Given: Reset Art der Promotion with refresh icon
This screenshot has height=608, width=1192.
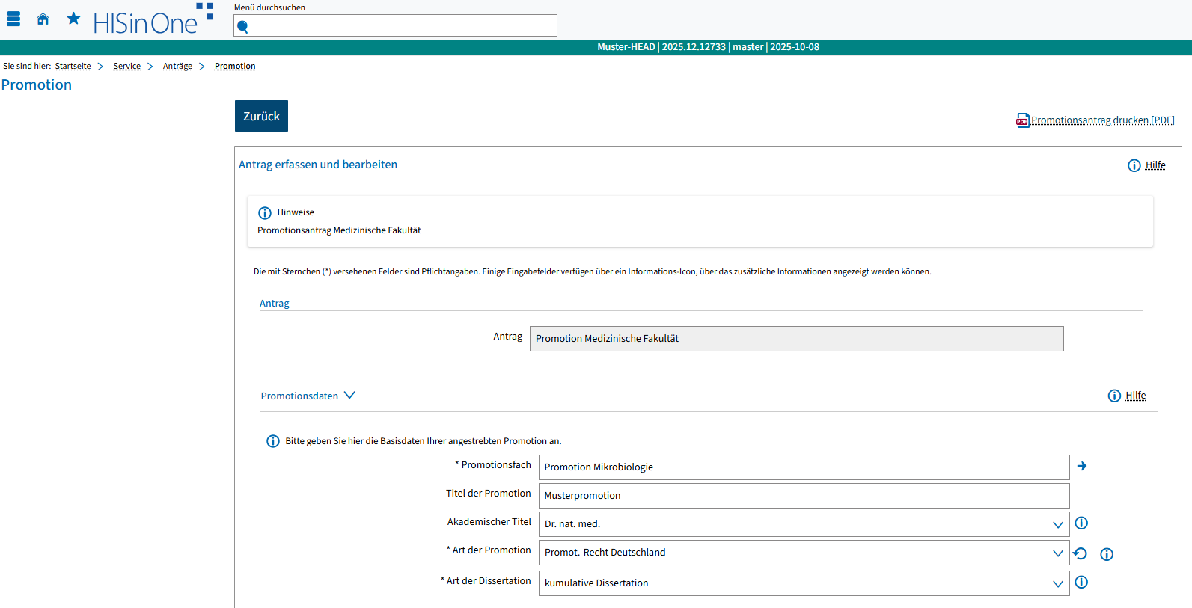Looking at the screenshot, I should [x=1080, y=553].
